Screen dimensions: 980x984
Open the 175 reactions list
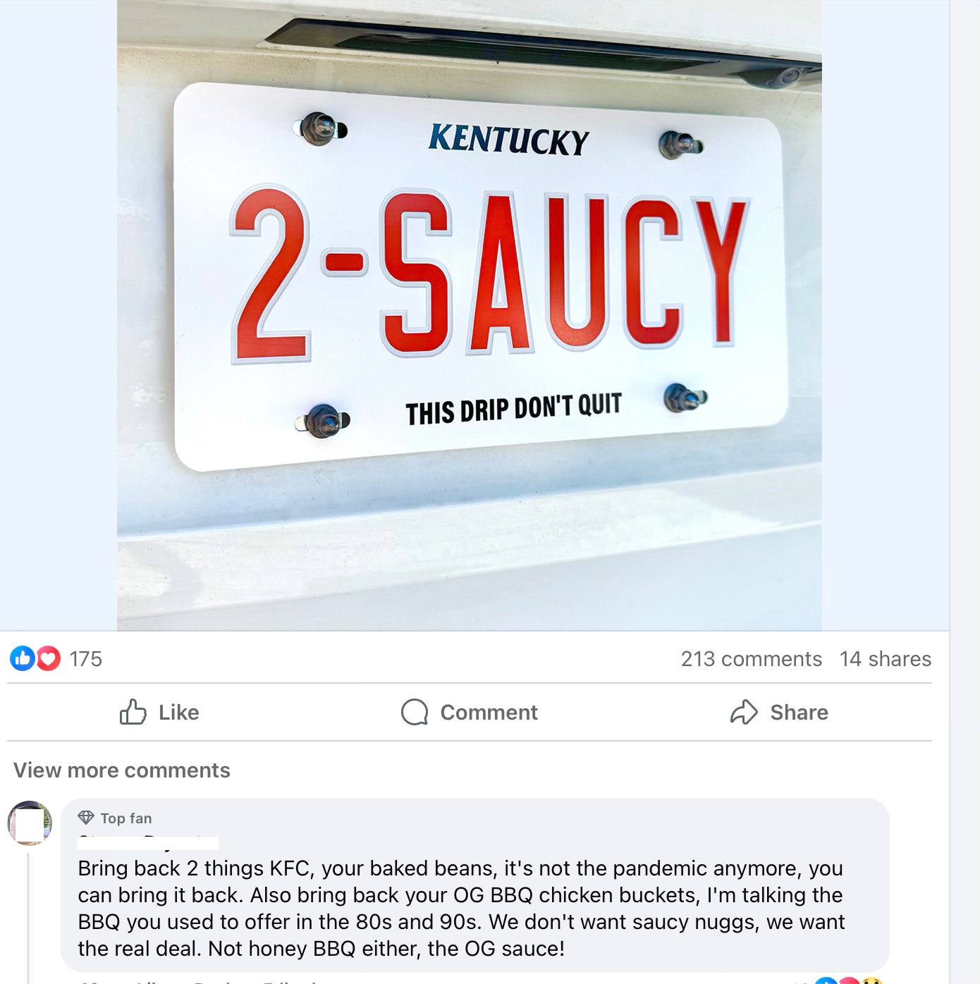85,659
